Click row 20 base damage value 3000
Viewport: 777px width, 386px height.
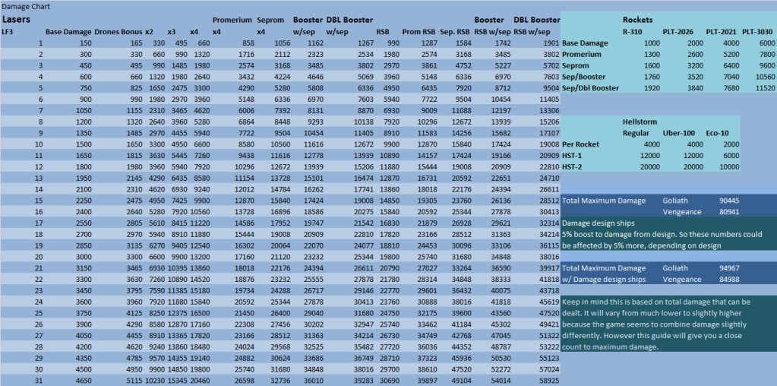(83, 257)
